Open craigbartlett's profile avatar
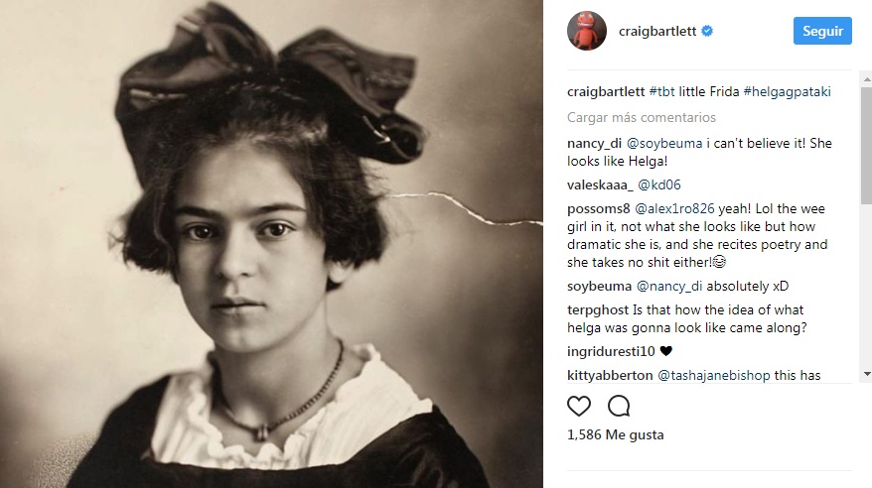 587,31
